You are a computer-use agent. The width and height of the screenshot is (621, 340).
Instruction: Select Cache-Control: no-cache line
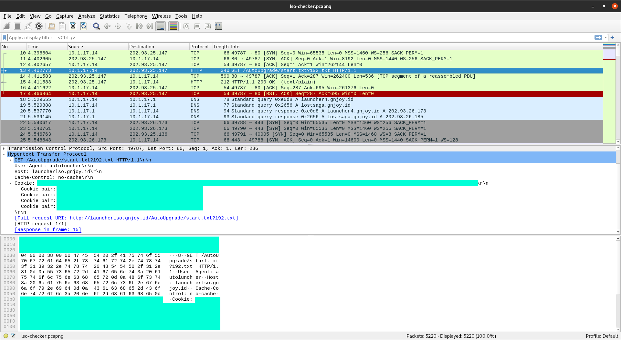pos(54,178)
